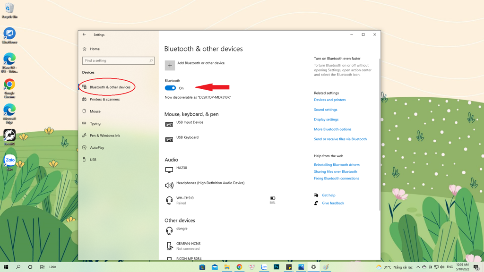Launch Microsoft Store from the taskbar

pos(202,267)
